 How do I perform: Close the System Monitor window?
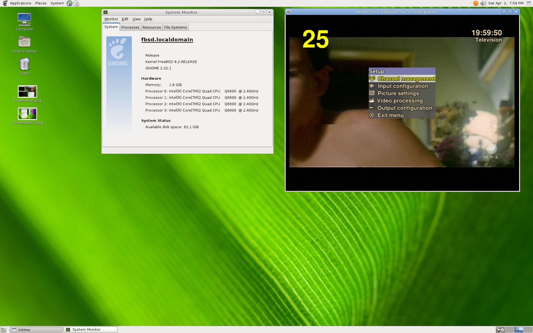(269, 12)
